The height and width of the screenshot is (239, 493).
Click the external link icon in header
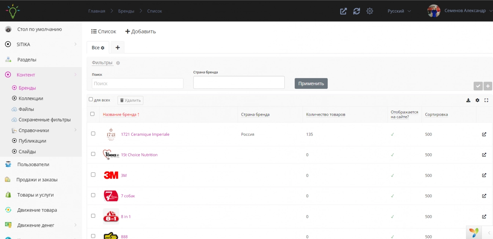click(x=343, y=11)
